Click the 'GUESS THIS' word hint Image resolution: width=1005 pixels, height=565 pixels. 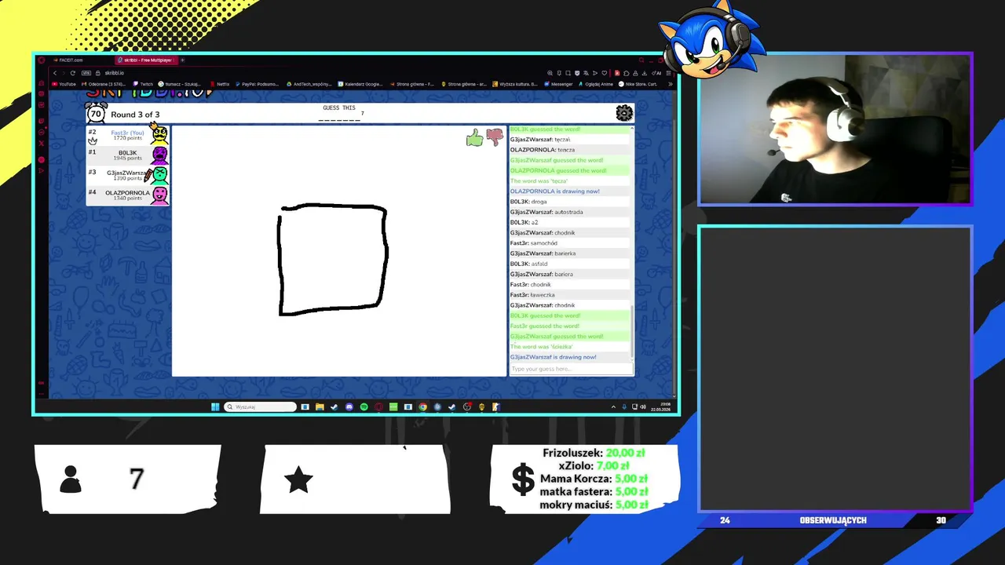(339, 108)
